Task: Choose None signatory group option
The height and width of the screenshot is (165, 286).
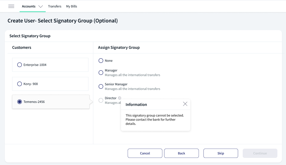Action: click(x=101, y=61)
